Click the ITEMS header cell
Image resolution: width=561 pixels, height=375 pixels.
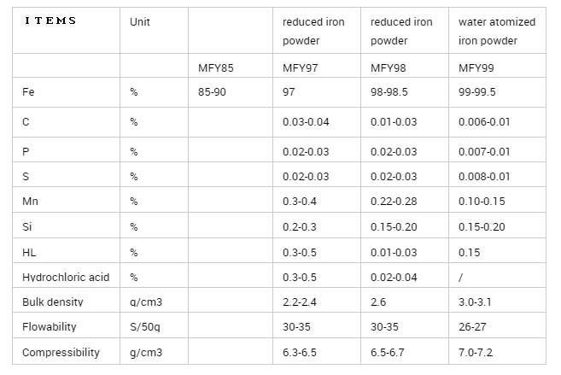point(48,21)
